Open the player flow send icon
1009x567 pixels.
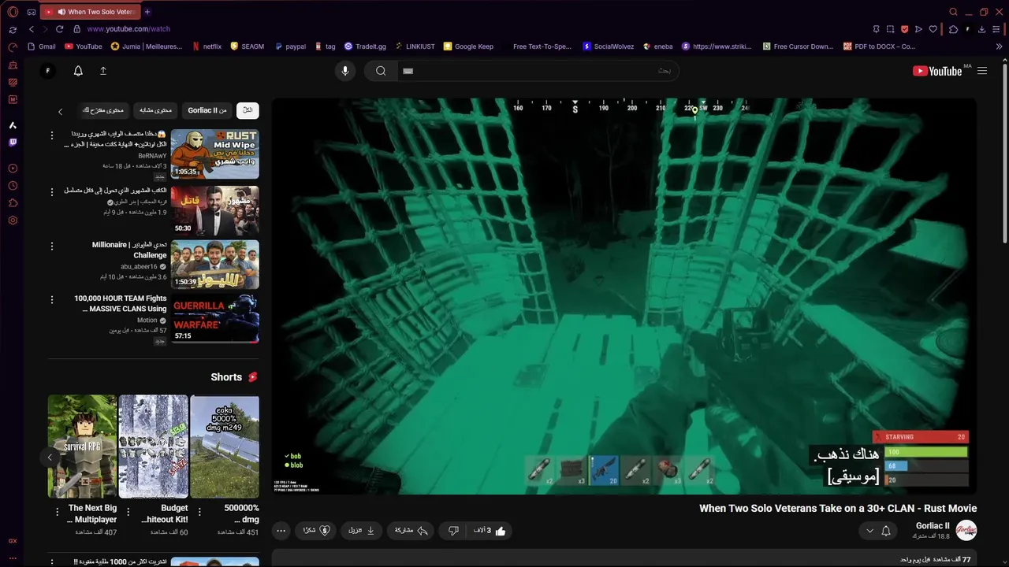click(918, 29)
